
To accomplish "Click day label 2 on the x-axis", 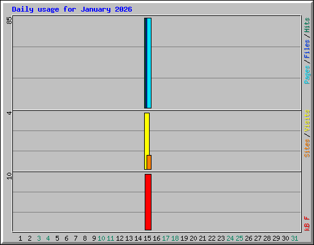I will [29, 238].
